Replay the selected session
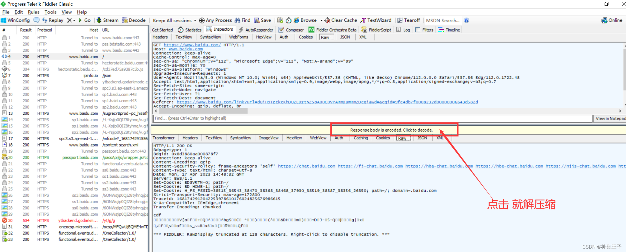The width and height of the screenshot is (626, 252). [x=53, y=20]
